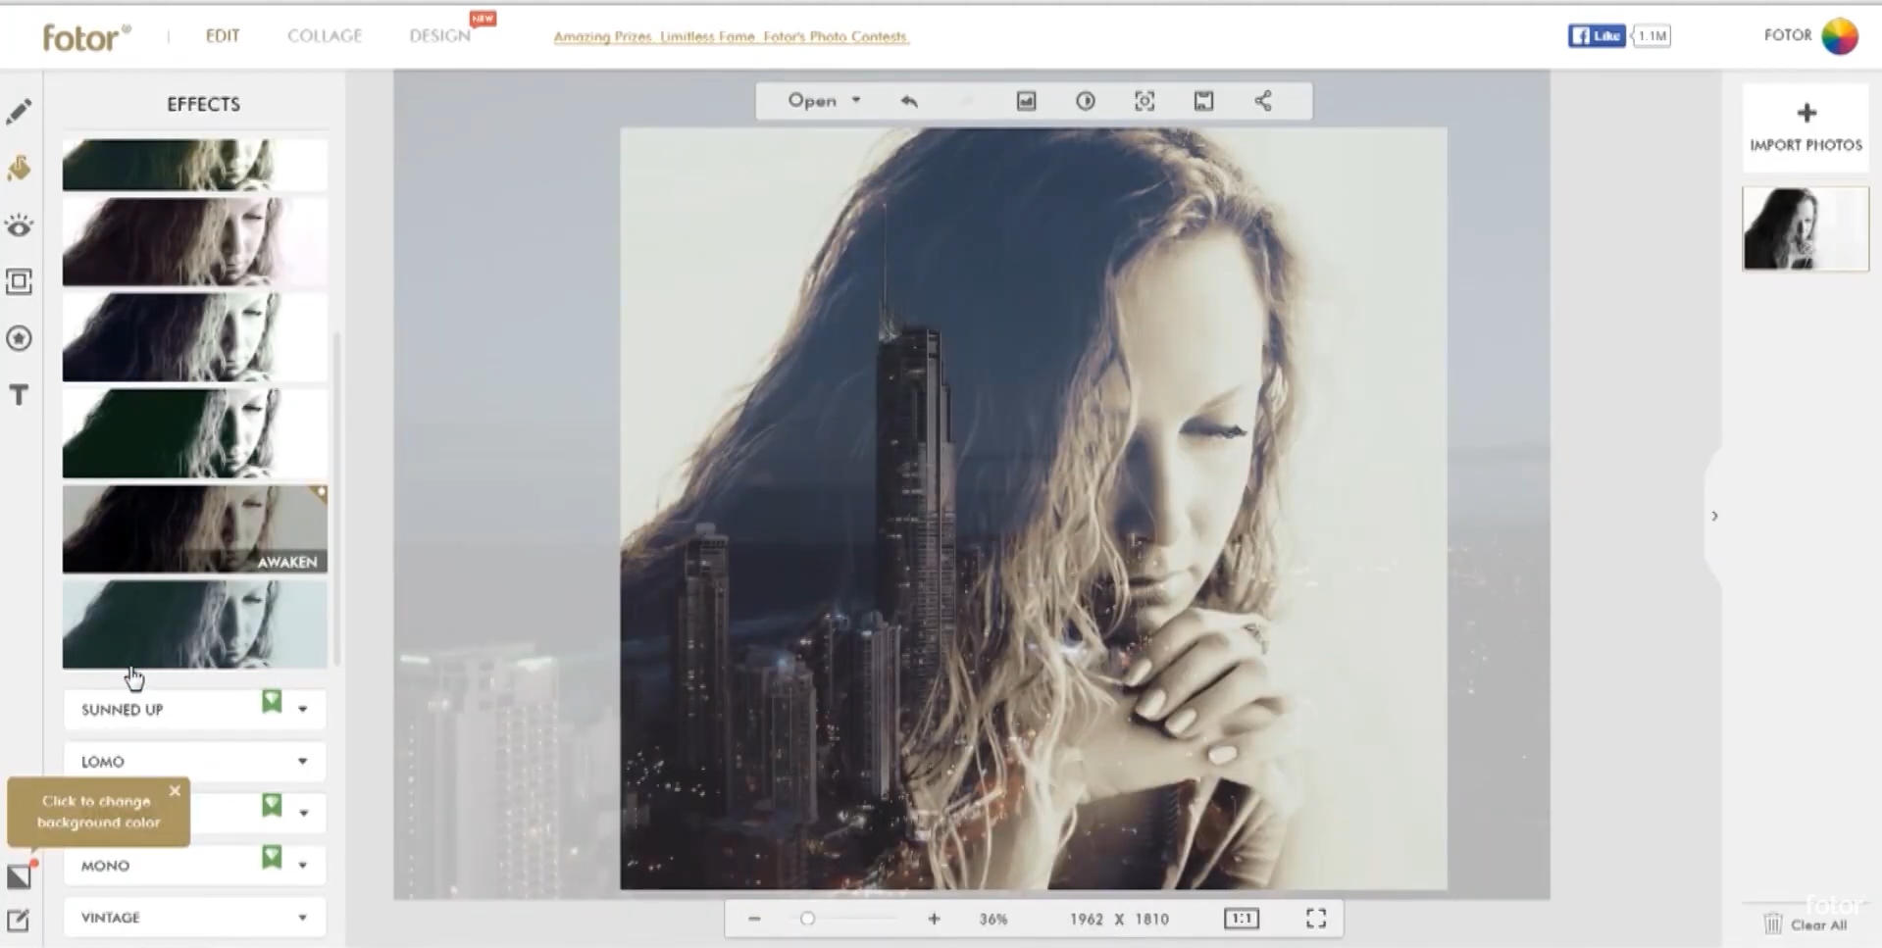Open the Crop/Frames tool in the sidebar
This screenshot has height=948, width=1882.
coord(19,282)
